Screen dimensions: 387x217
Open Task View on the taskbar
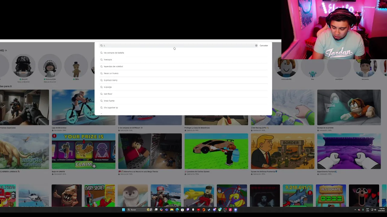pyautogui.click(x=156, y=210)
